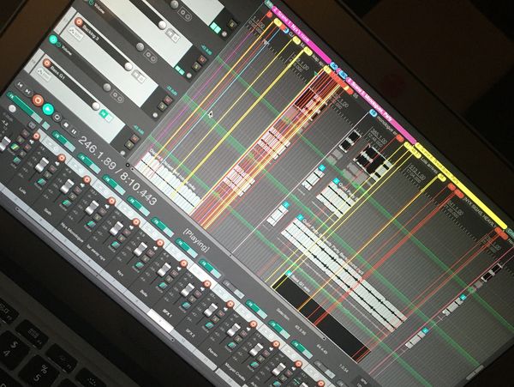Toggle the Volume envelope power button under Backing 3
The height and width of the screenshot is (387, 514).
click(54, 39)
